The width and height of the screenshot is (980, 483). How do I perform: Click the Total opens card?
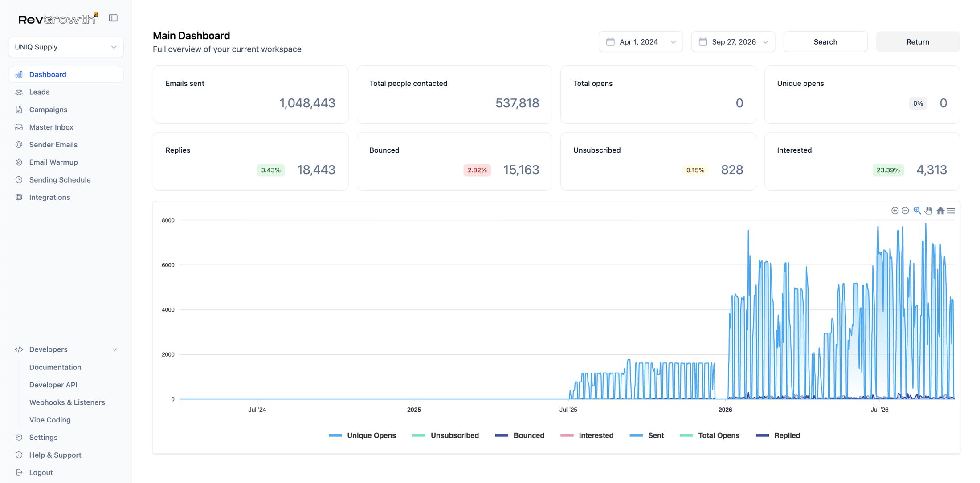pyautogui.click(x=658, y=95)
